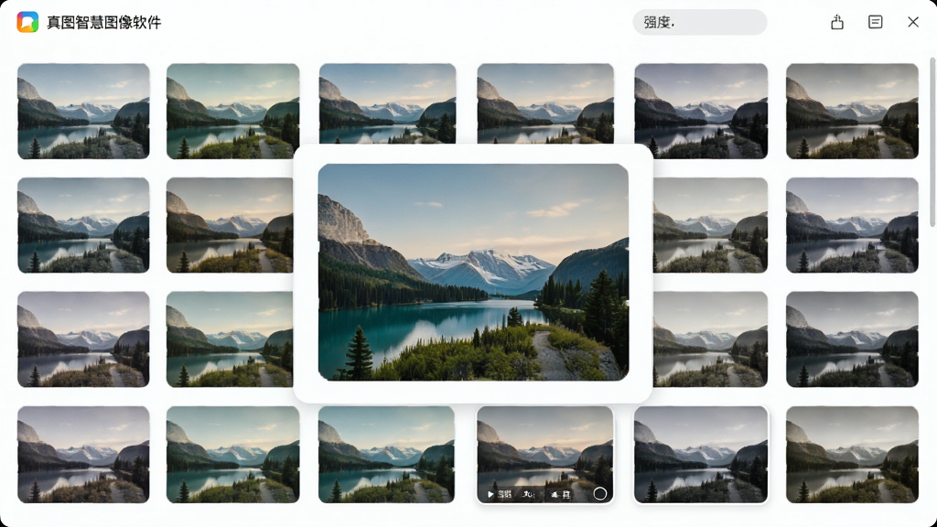The height and width of the screenshot is (527, 937).
Task: Select the second thumbnail in the bottom row
Action: coord(233,455)
